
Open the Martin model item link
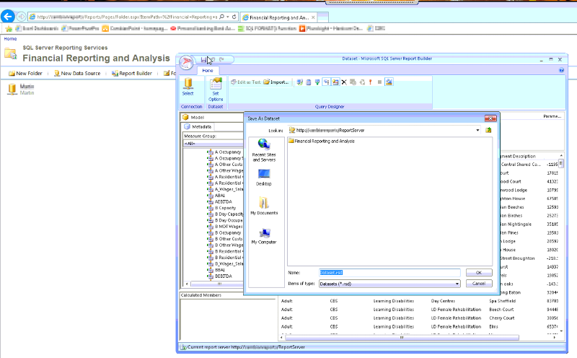coord(27,86)
